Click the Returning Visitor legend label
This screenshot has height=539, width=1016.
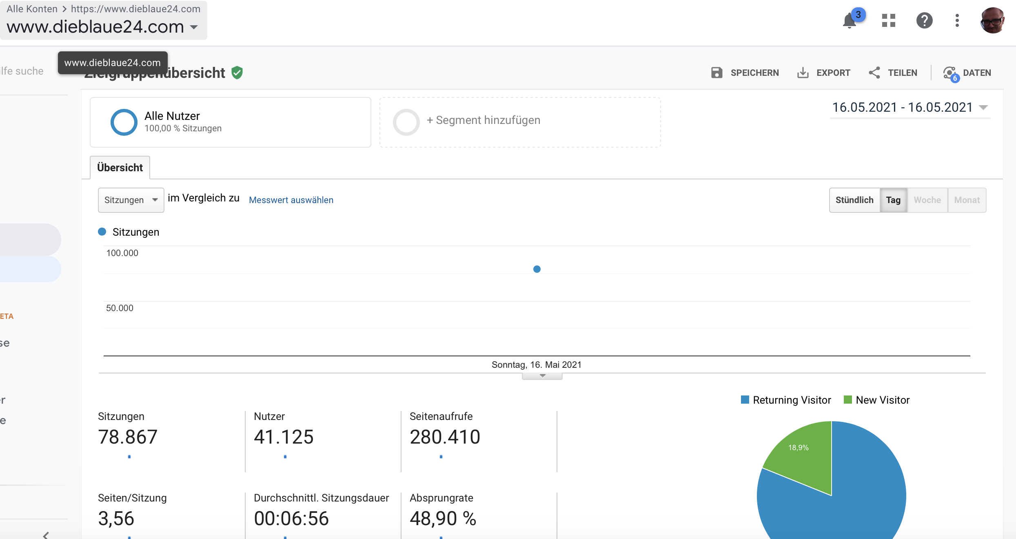(792, 400)
